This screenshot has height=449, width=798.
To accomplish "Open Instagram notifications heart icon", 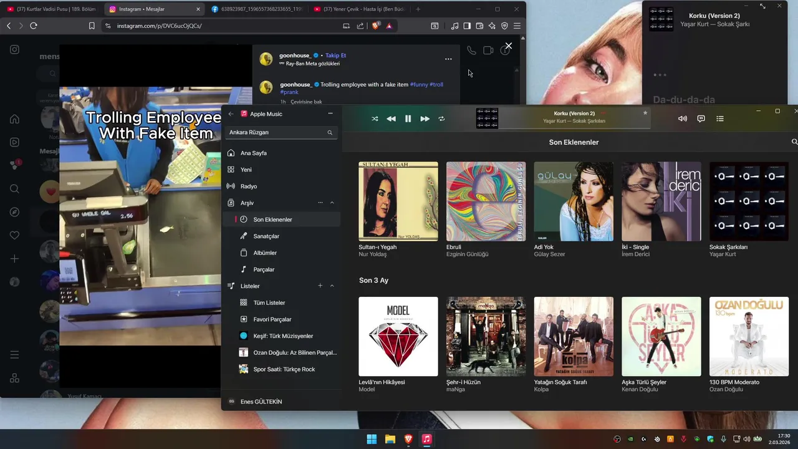I will 14,235.
